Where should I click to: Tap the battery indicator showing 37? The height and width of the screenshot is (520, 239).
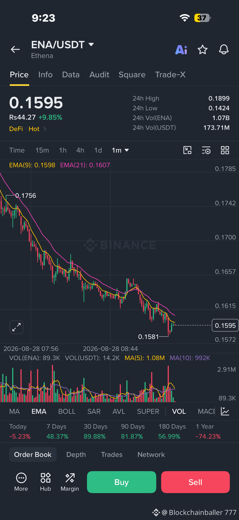click(202, 18)
